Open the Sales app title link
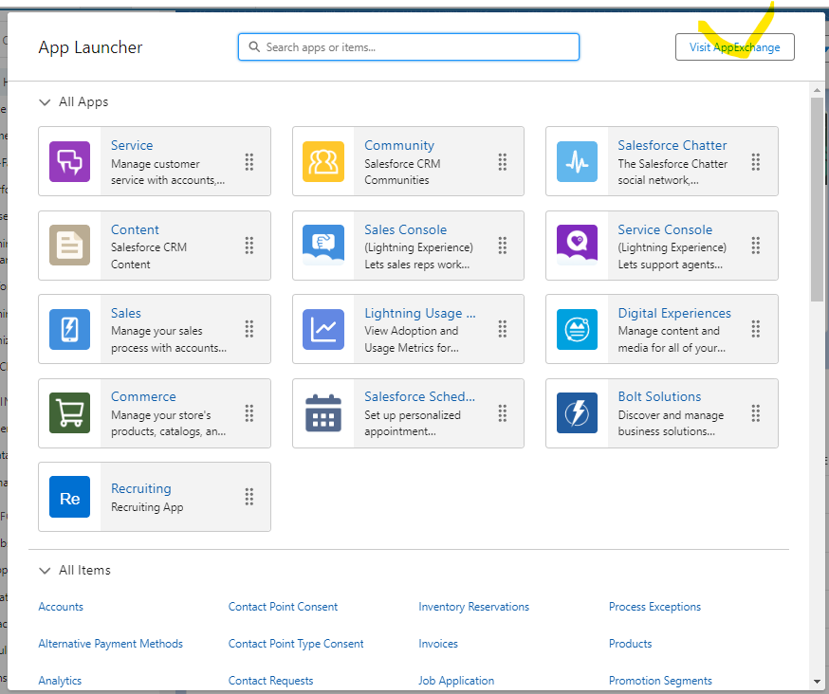The height and width of the screenshot is (694, 829). coord(126,314)
